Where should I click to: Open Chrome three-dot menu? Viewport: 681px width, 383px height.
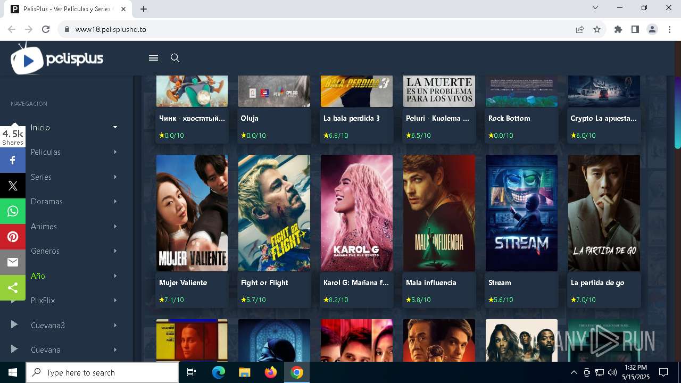tap(669, 29)
